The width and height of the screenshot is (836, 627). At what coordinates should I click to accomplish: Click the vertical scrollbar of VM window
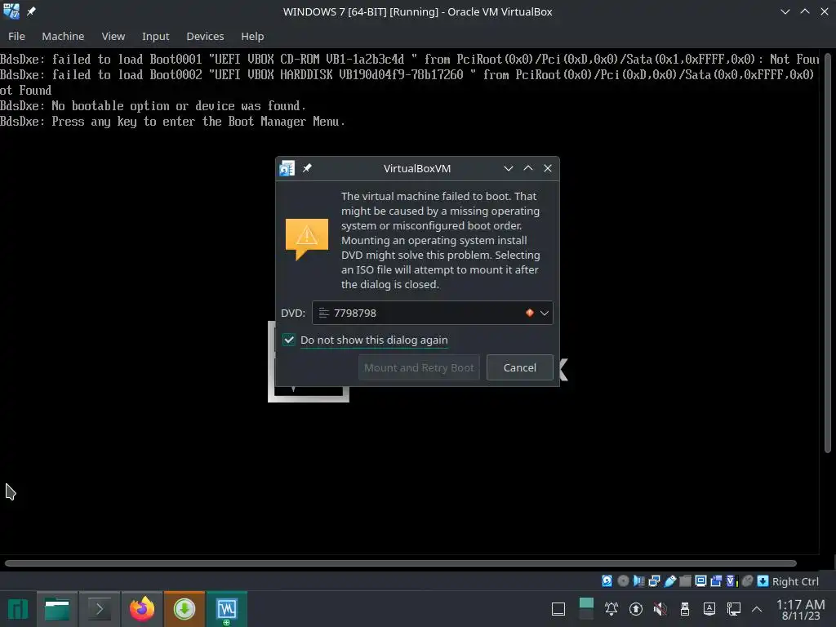(828, 253)
